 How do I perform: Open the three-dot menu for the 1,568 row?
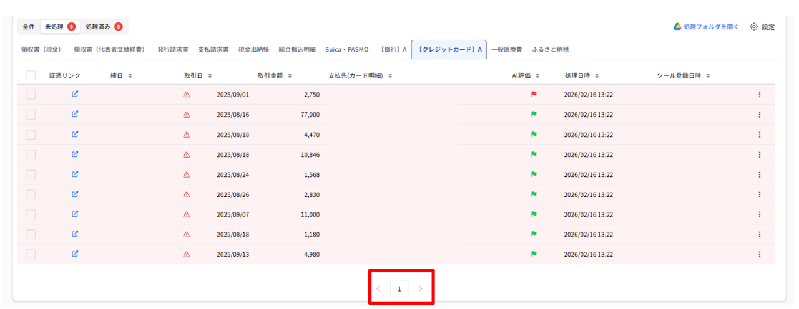(x=760, y=174)
